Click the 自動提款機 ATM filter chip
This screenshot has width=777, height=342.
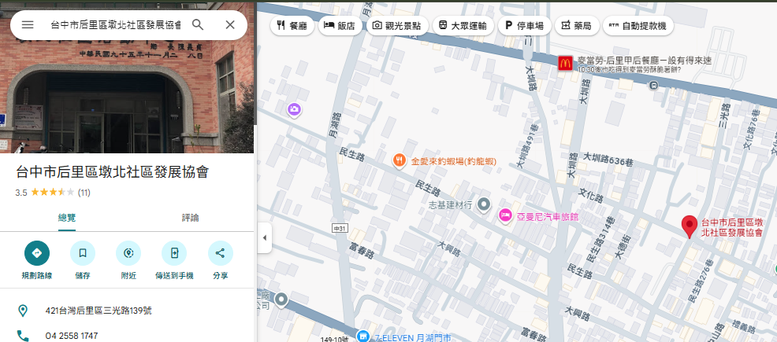pos(638,26)
